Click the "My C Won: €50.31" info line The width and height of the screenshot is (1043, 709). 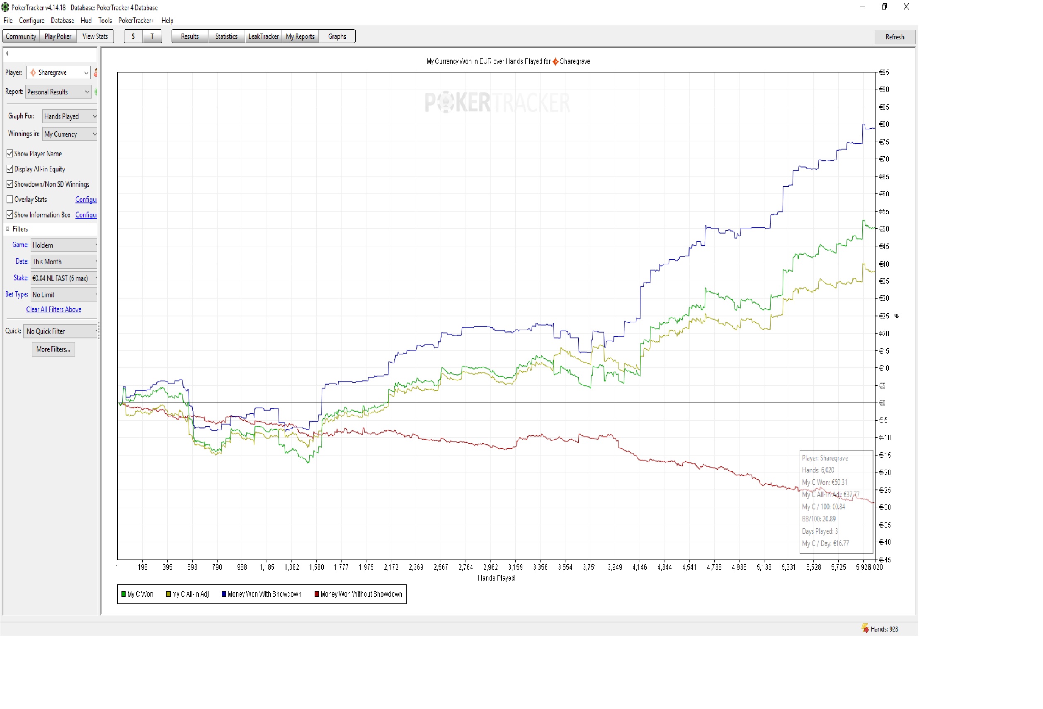click(825, 482)
